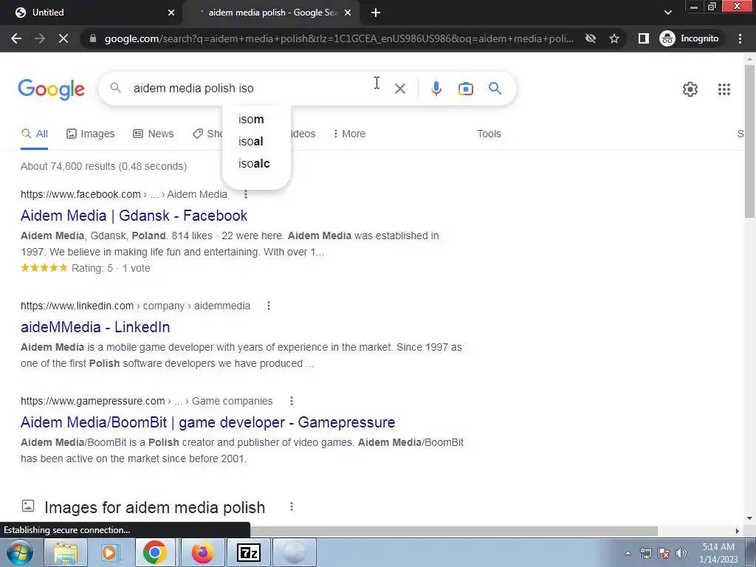Go to Google home via logo

click(51, 89)
